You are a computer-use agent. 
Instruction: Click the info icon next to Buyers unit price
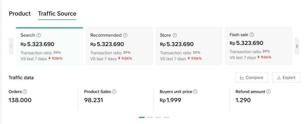click(195, 92)
